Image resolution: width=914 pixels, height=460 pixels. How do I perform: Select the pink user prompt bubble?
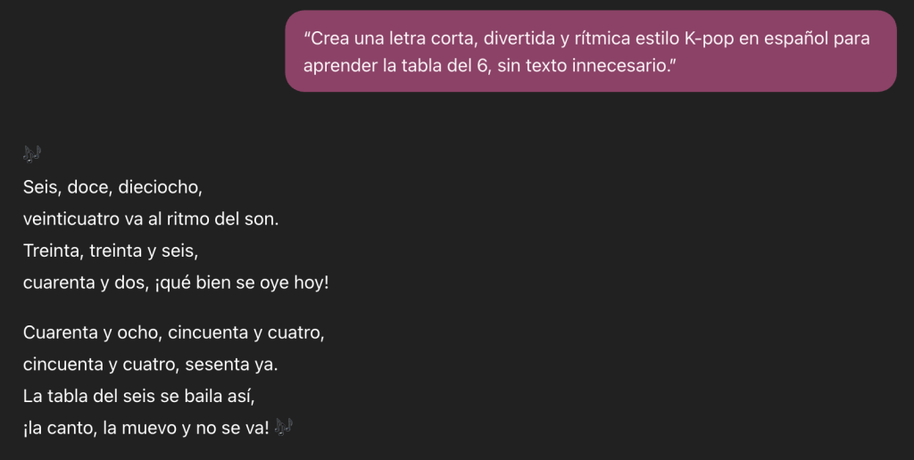click(590, 51)
